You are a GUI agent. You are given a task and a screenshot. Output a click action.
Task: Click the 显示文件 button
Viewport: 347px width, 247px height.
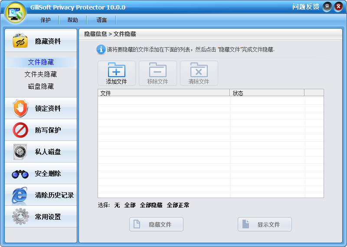265,224
